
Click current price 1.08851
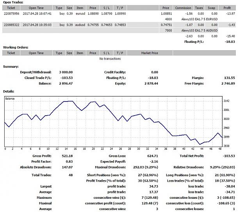point(166,14)
